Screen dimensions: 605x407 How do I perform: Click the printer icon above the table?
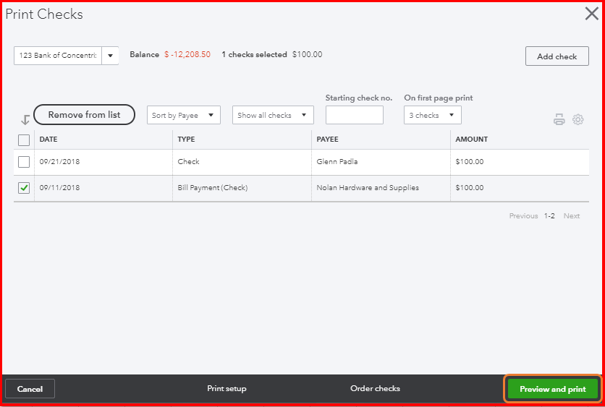coord(559,119)
